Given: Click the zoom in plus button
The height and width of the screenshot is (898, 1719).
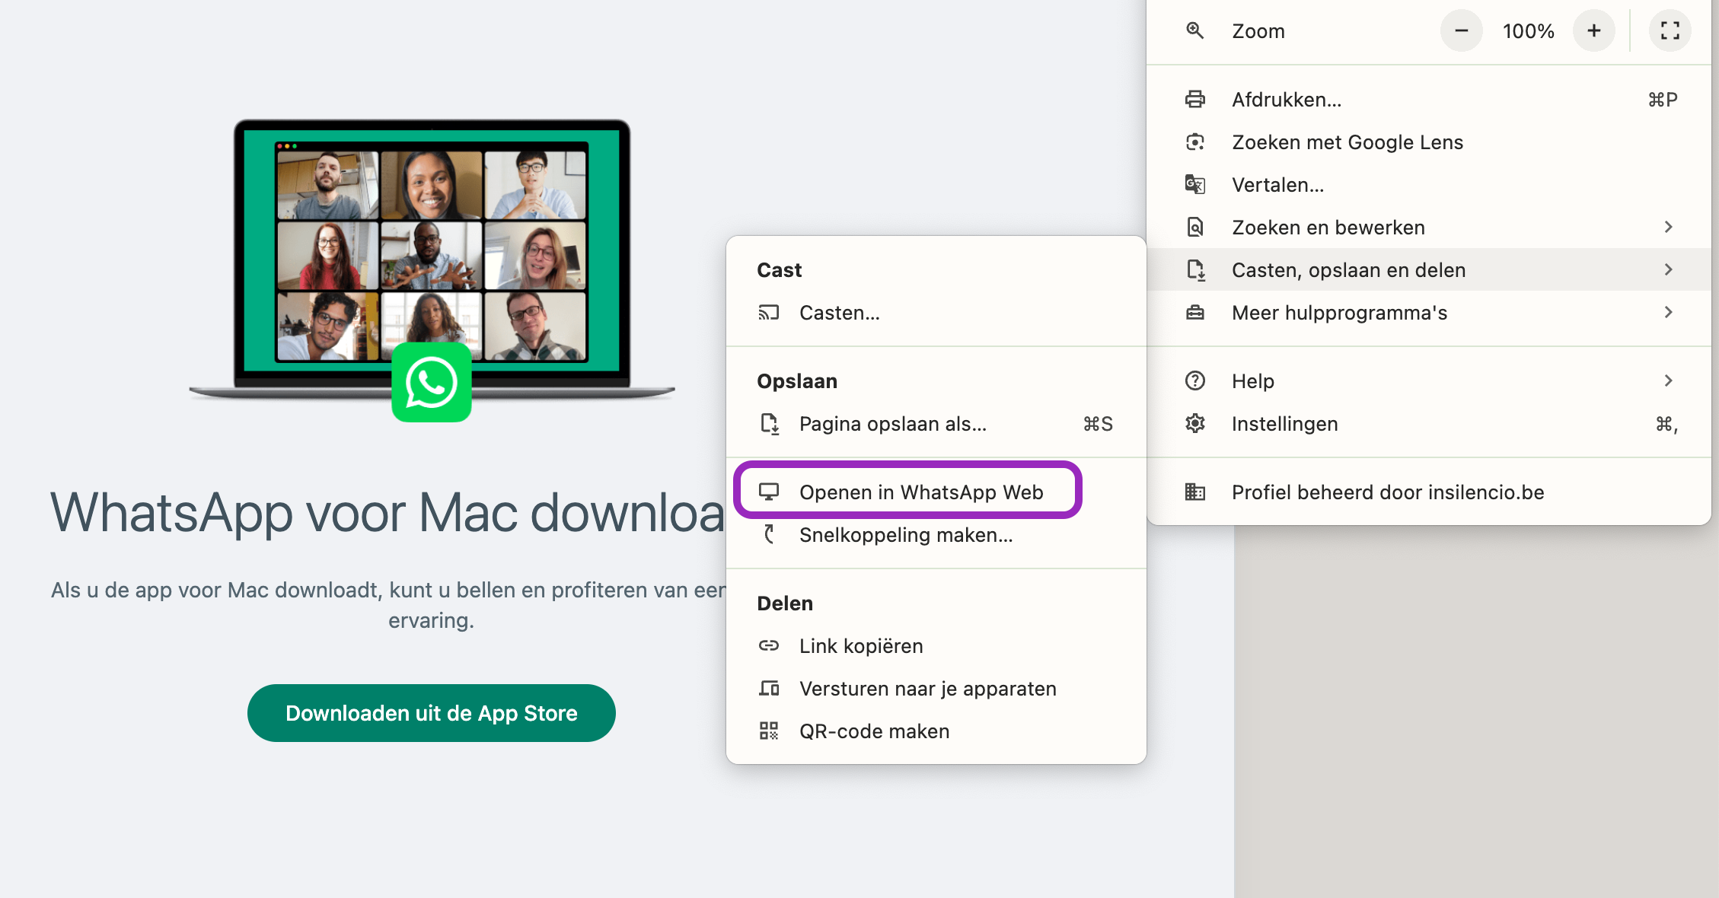Looking at the screenshot, I should pyautogui.click(x=1593, y=31).
